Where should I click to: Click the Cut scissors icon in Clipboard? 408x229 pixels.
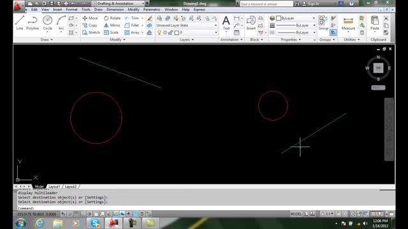tap(386, 18)
